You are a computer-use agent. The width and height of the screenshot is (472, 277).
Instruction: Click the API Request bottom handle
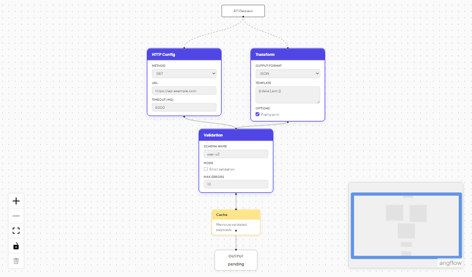pos(243,17)
